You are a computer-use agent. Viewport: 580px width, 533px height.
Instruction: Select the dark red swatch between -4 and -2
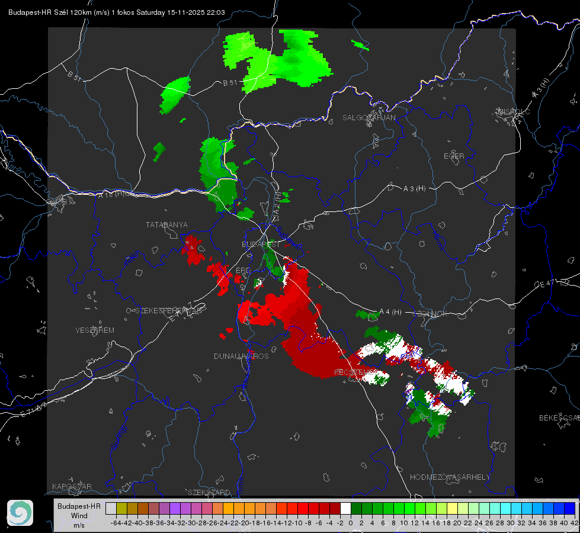click(x=335, y=508)
